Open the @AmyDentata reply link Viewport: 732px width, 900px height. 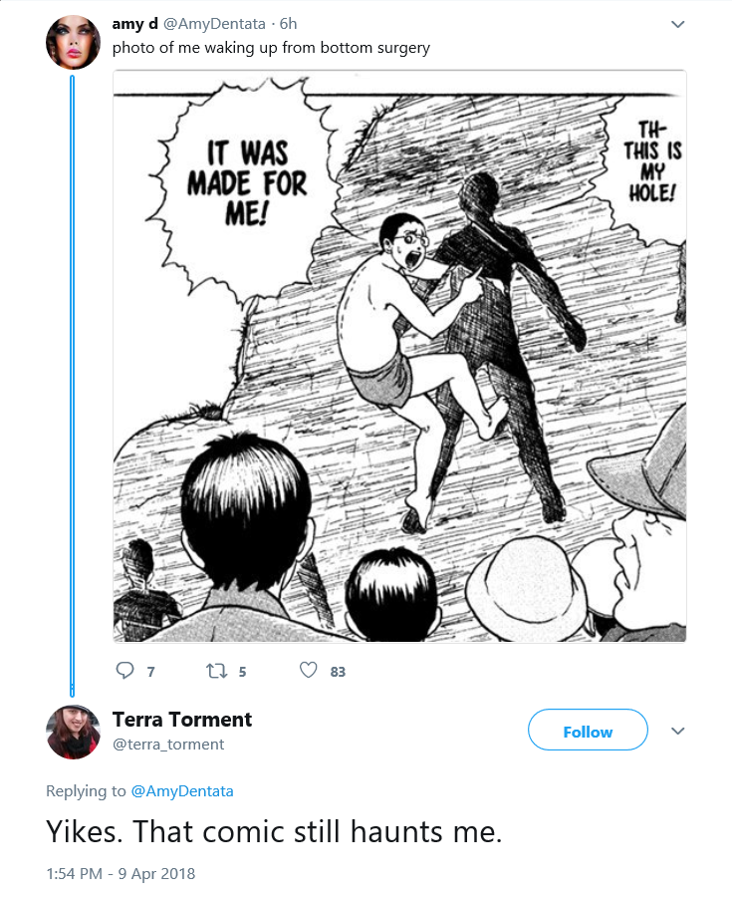pyautogui.click(x=182, y=791)
